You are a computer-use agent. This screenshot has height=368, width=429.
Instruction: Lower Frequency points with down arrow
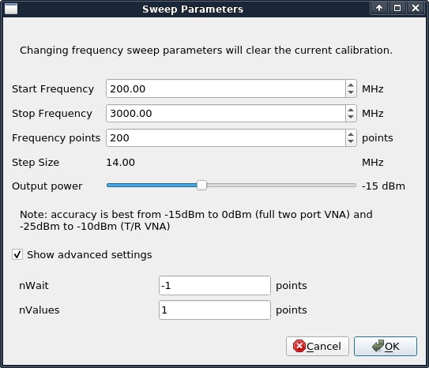pos(351,142)
